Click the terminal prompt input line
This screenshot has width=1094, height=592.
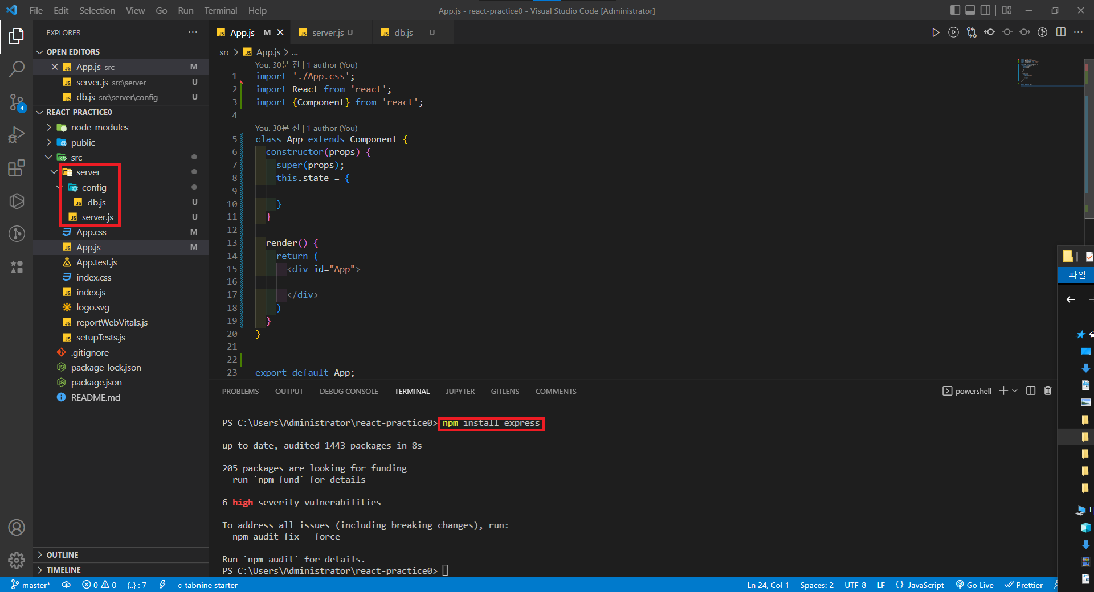445,570
